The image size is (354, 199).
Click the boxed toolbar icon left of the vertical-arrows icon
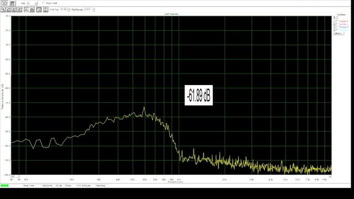click(39, 9)
